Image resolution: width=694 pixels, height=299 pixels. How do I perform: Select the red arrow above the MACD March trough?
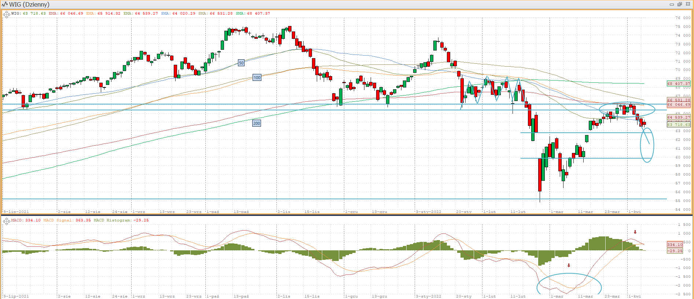click(569, 265)
